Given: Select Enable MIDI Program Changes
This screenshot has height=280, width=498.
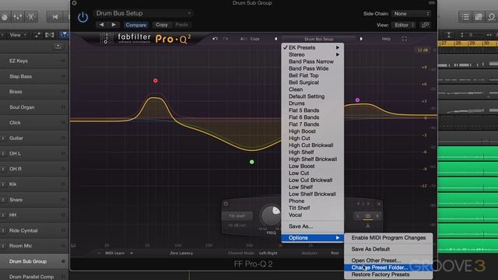Looking at the screenshot, I should pyautogui.click(x=388, y=238).
